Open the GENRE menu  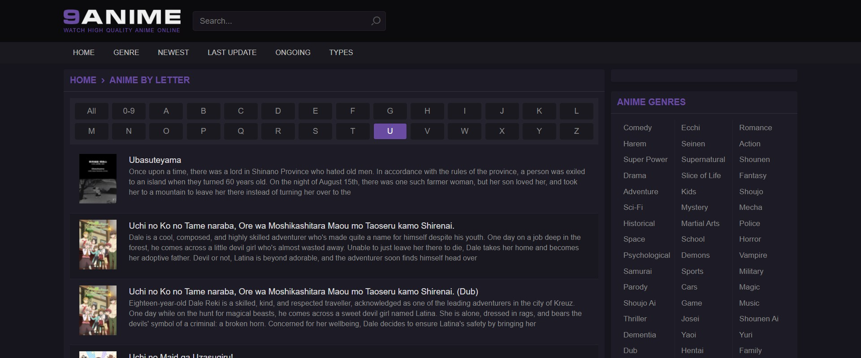[126, 52]
